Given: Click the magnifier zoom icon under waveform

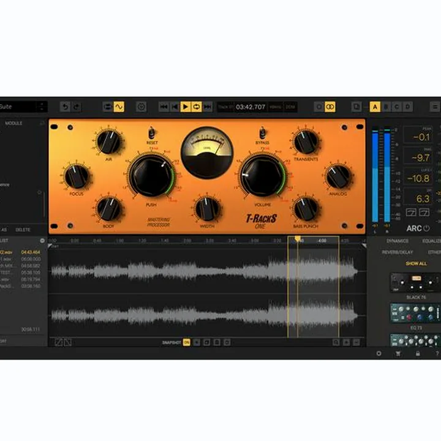Looking at the screenshot, I should (x=336, y=342).
